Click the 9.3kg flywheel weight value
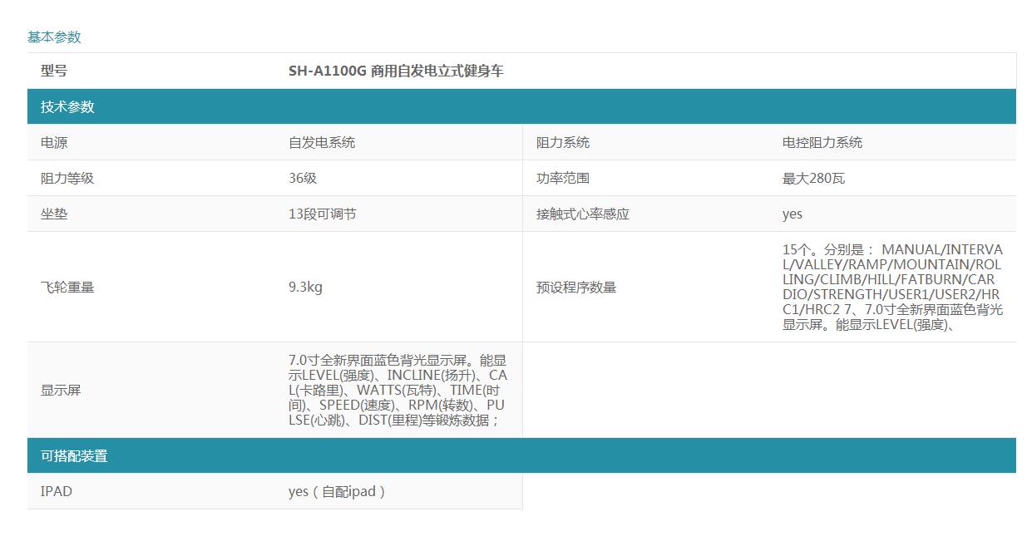The image size is (1027, 541). tap(305, 287)
